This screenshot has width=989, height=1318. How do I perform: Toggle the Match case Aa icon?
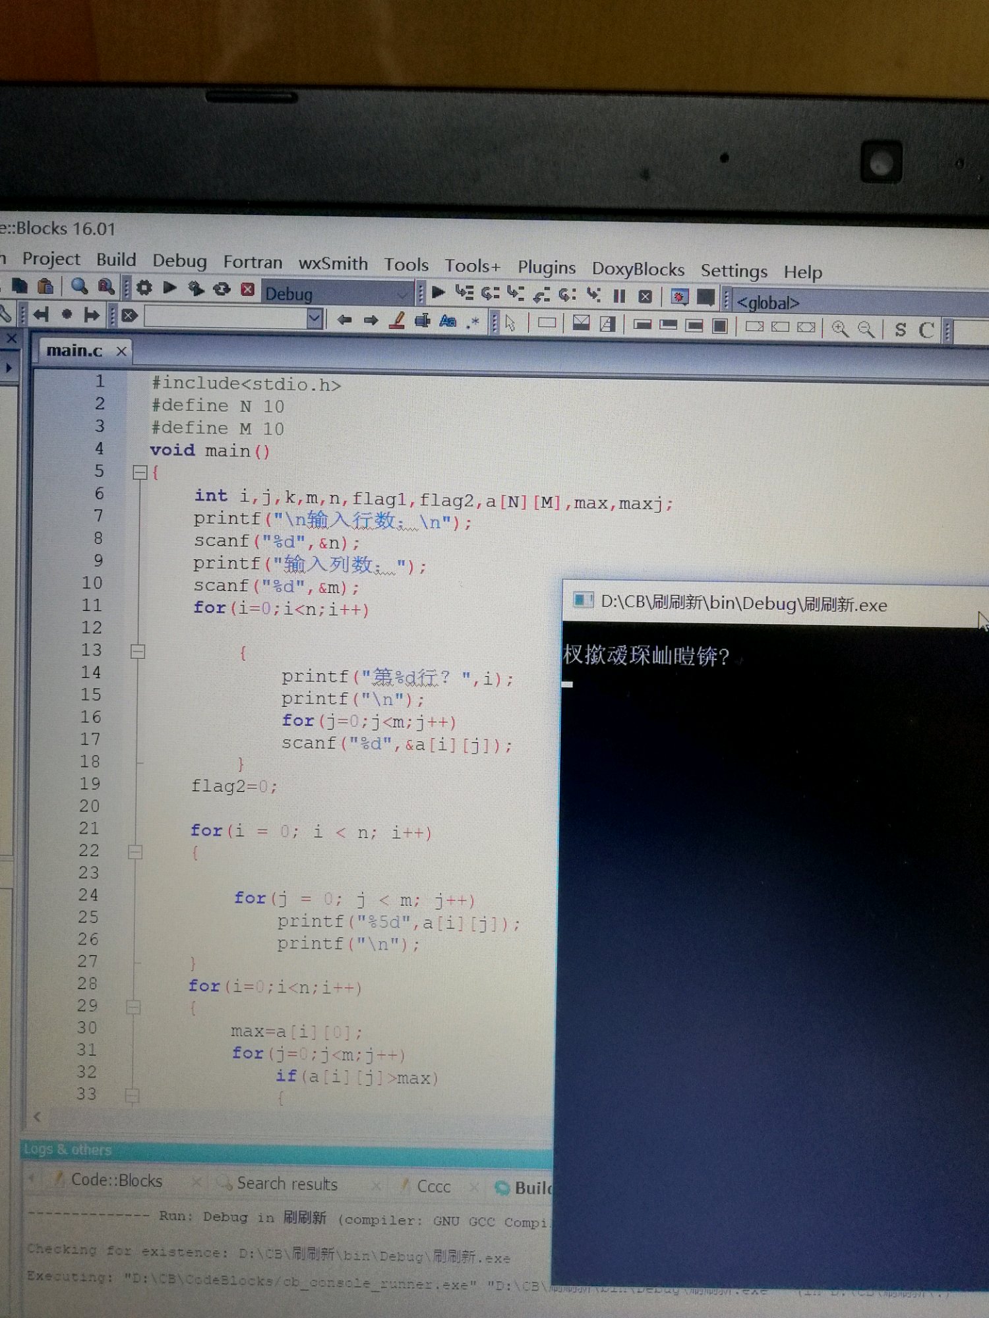(448, 322)
